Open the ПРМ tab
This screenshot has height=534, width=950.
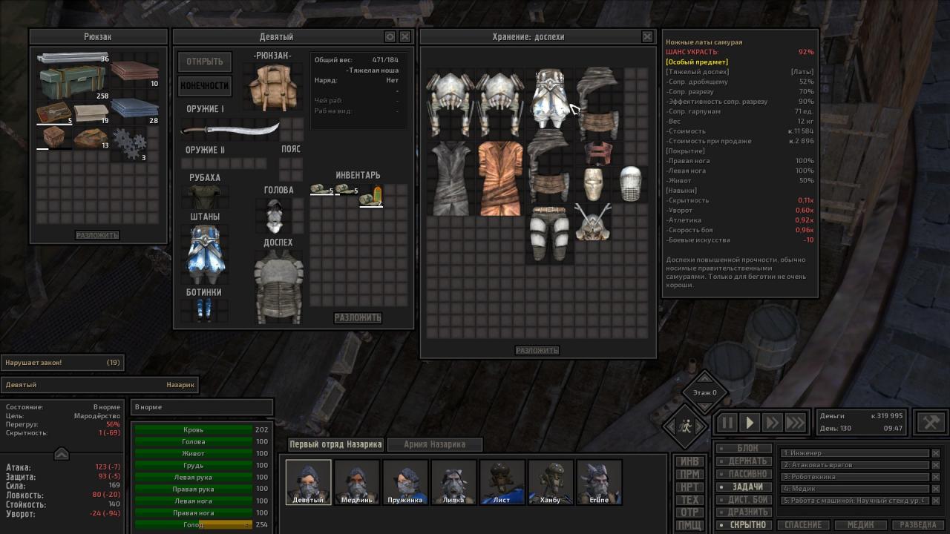[690, 475]
